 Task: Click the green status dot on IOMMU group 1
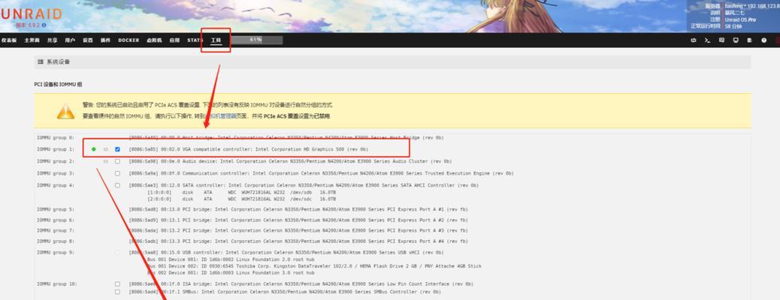pyautogui.click(x=93, y=149)
